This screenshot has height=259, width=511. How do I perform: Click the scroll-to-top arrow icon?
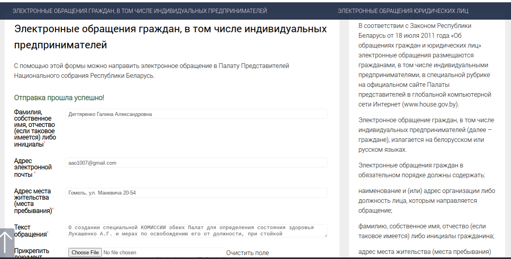(x=7, y=242)
